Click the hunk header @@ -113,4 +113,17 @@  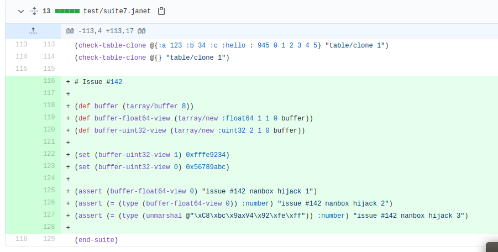(x=106, y=32)
